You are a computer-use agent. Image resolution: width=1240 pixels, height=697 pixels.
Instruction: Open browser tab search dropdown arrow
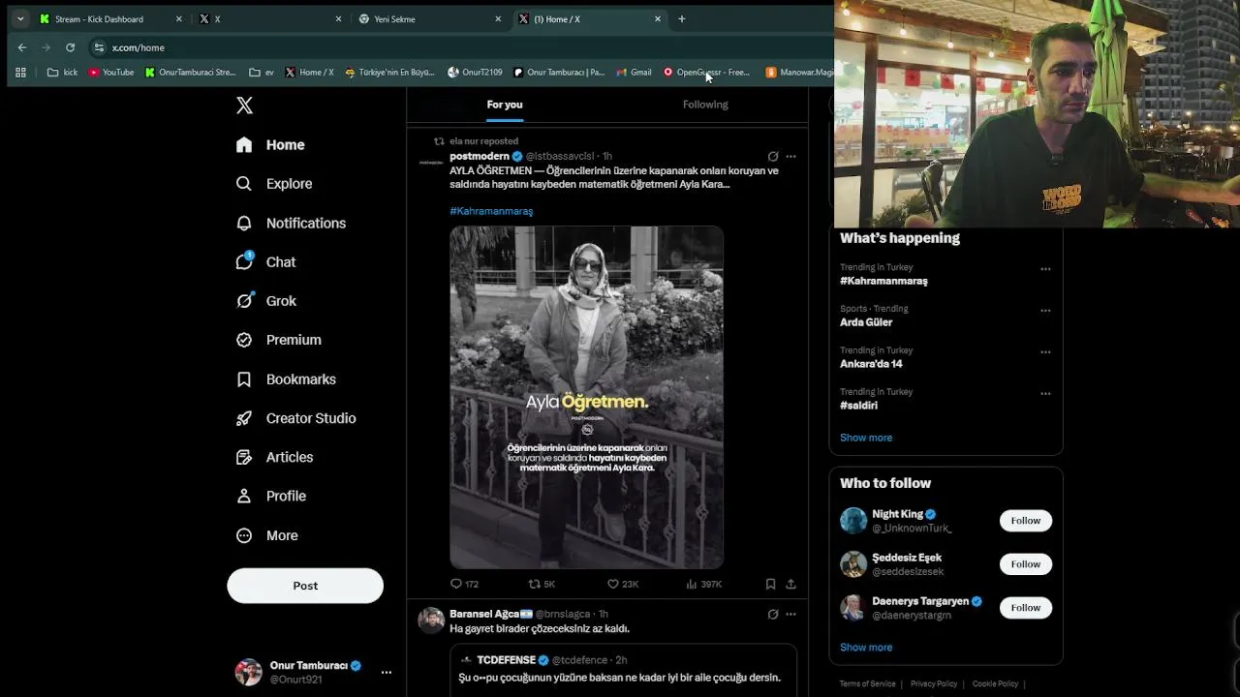point(20,18)
